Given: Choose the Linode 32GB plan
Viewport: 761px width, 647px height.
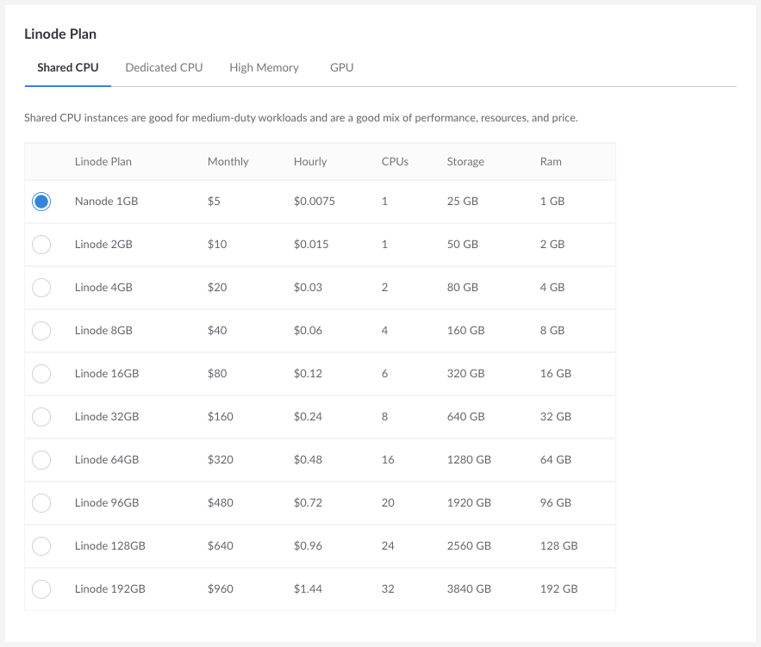Looking at the screenshot, I should tap(41, 416).
